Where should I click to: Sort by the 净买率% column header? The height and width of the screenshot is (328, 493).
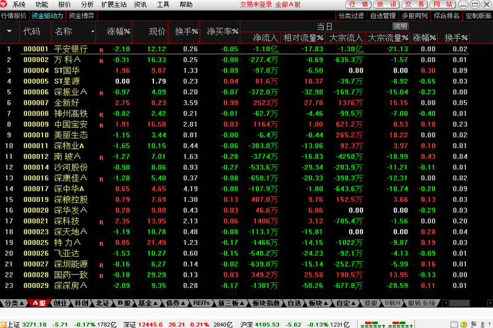pyautogui.click(x=220, y=31)
